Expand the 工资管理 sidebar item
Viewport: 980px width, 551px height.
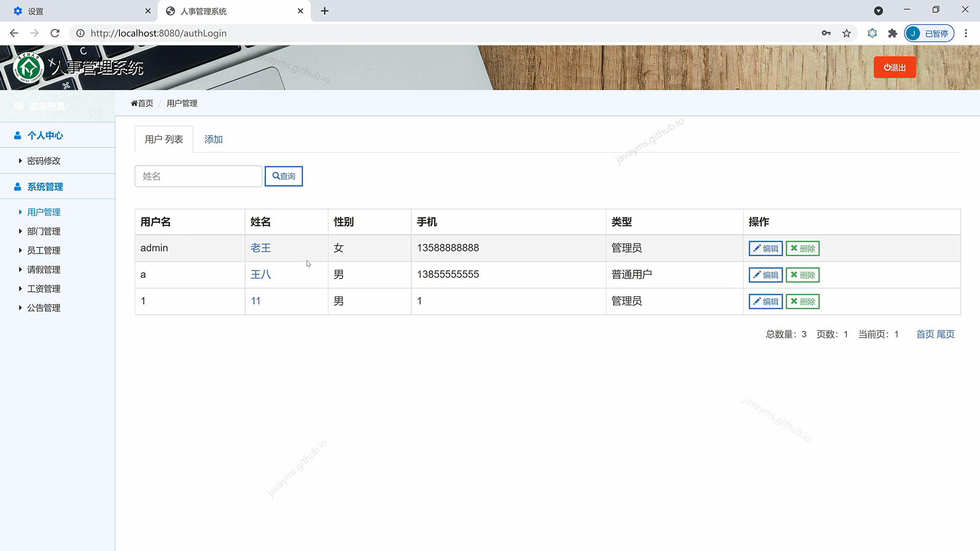(x=43, y=288)
